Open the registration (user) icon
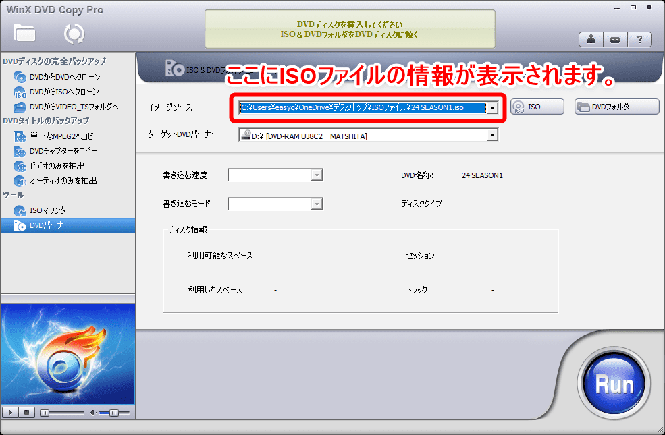 click(590, 39)
